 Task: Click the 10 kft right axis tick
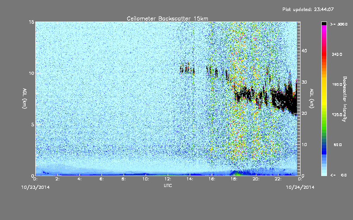(304, 145)
